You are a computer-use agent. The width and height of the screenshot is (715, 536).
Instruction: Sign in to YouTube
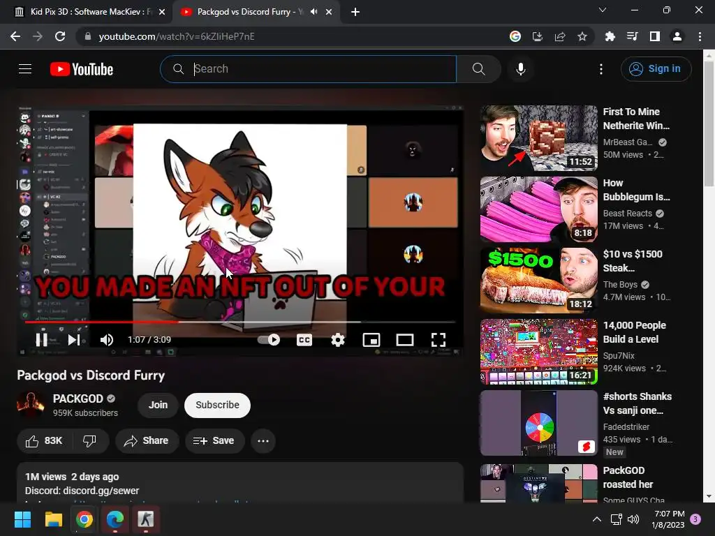pyautogui.click(x=656, y=69)
